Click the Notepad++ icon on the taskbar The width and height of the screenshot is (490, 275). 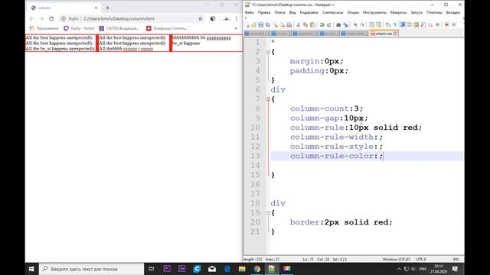272,269
